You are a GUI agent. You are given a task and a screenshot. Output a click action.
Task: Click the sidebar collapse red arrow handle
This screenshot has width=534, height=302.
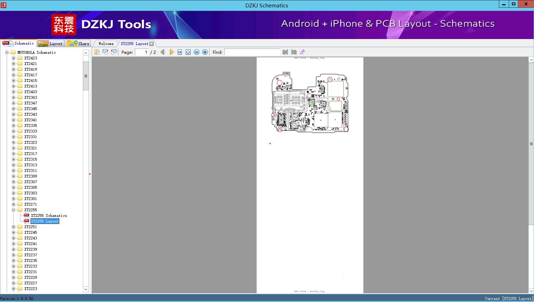tap(90, 174)
